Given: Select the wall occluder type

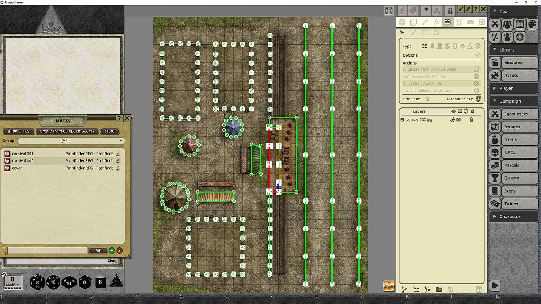Looking at the screenshot, I should 425,46.
